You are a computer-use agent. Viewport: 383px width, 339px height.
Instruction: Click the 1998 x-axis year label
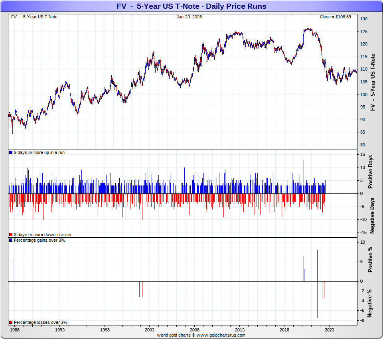105,330
